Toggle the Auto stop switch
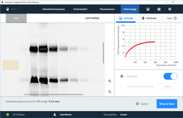This screenshot has height=118, width=183. click(170, 76)
